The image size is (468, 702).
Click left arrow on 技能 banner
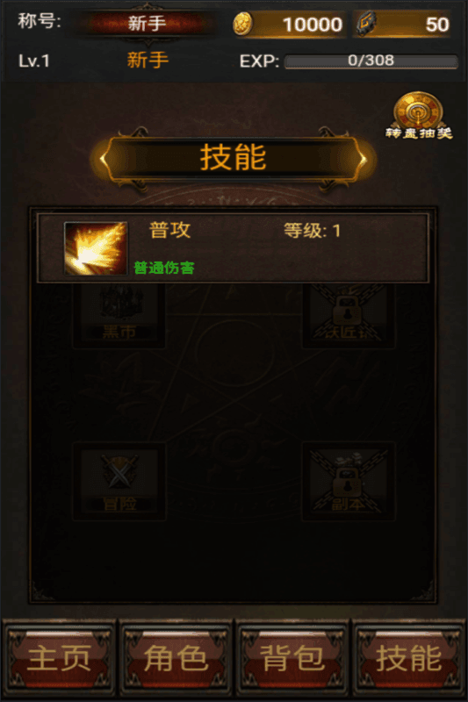(x=104, y=159)
